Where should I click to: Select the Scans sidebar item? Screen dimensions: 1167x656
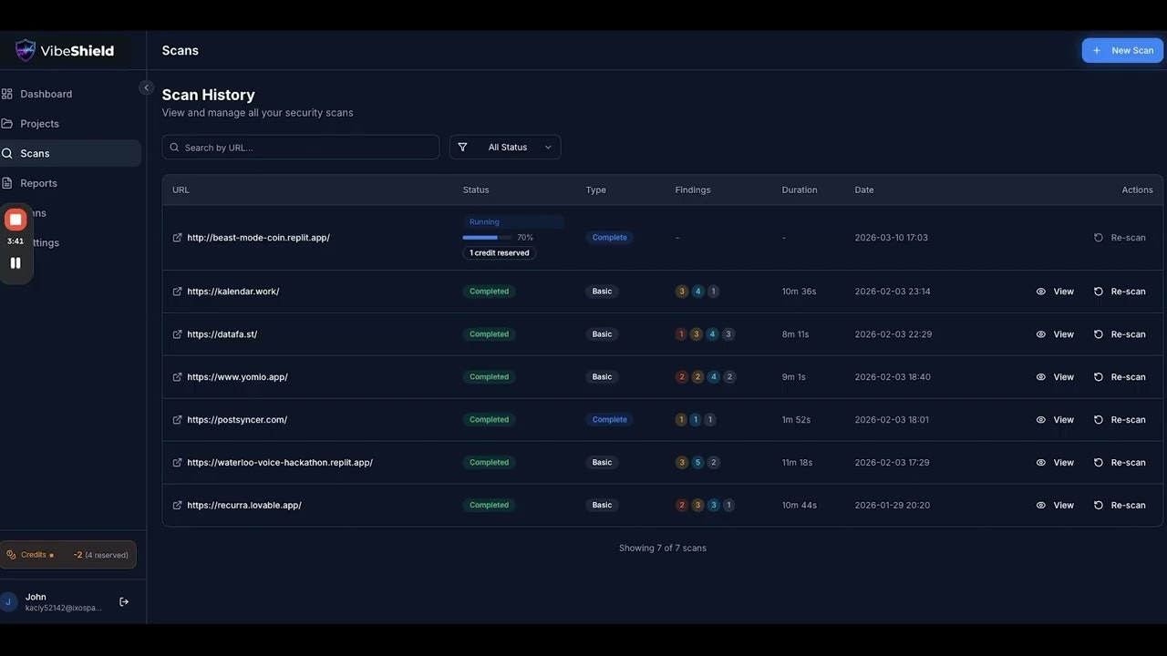click(x=70, y=153)
